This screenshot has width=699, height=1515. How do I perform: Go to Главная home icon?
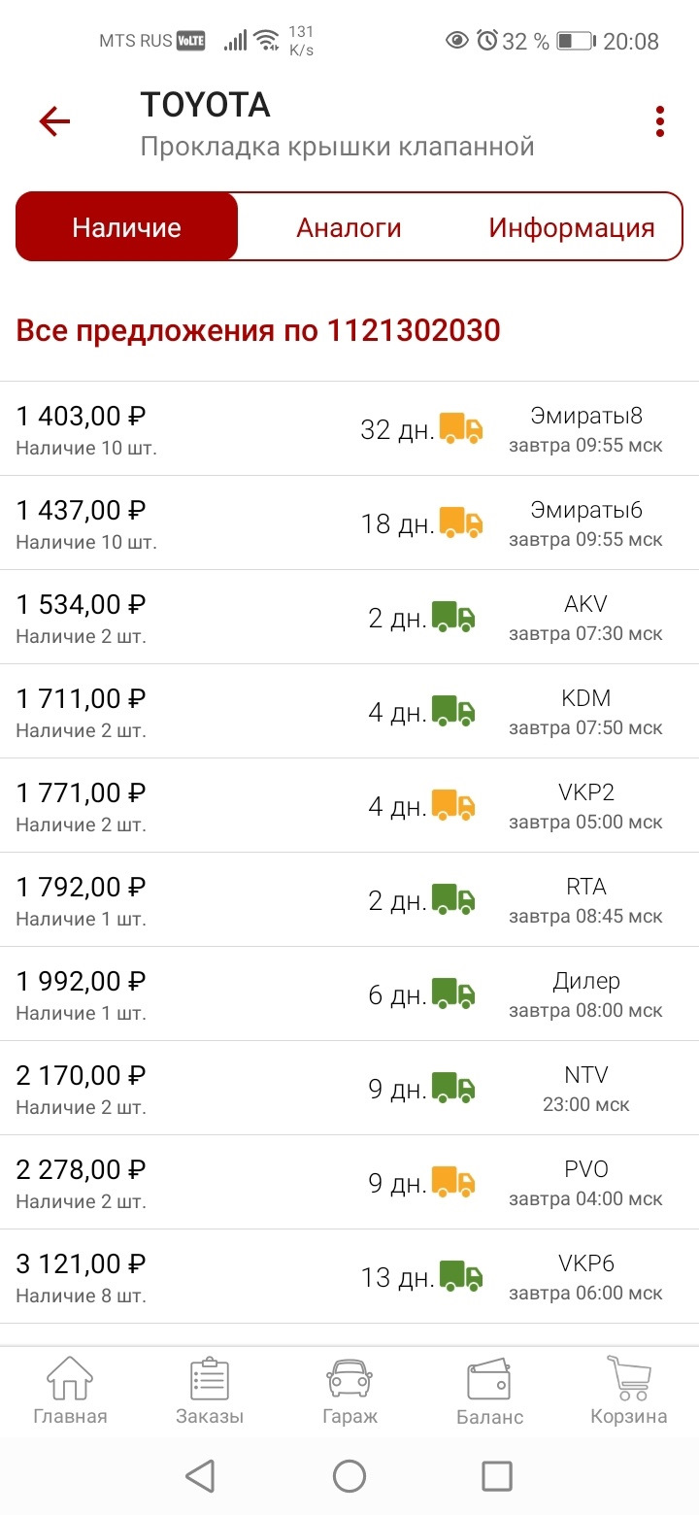click(x=70, y=1391)
